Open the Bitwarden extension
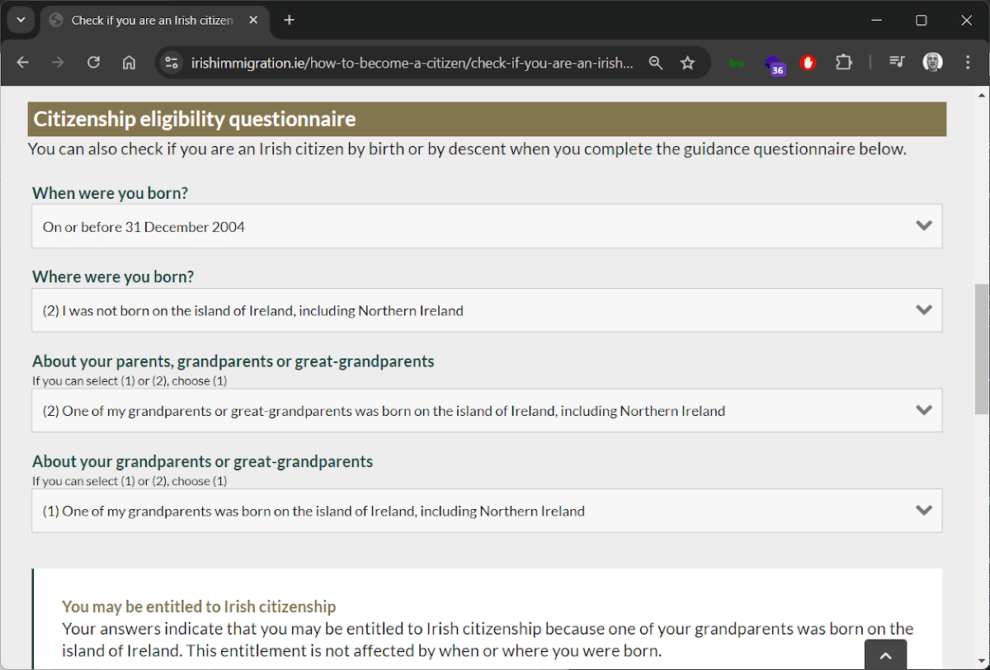 tap(736, 62)
